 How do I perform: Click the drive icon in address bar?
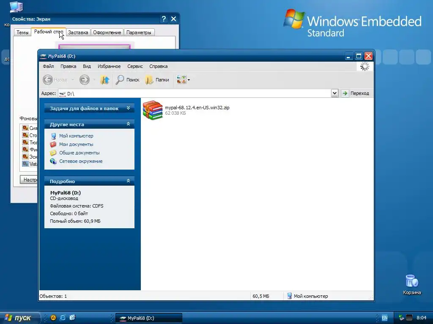pos(63,93)
